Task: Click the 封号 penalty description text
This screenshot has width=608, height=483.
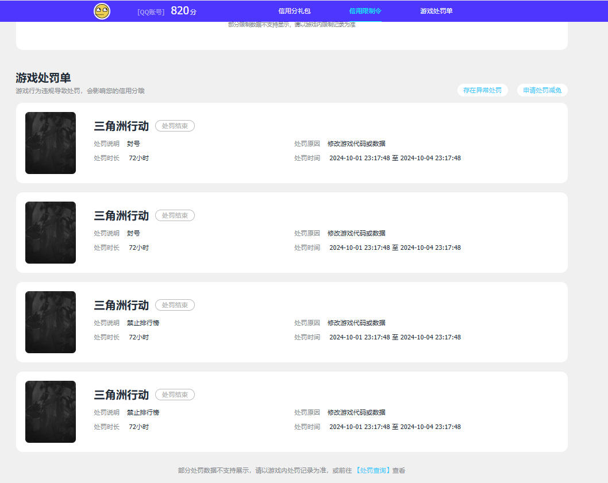Action: coord(133,144)
